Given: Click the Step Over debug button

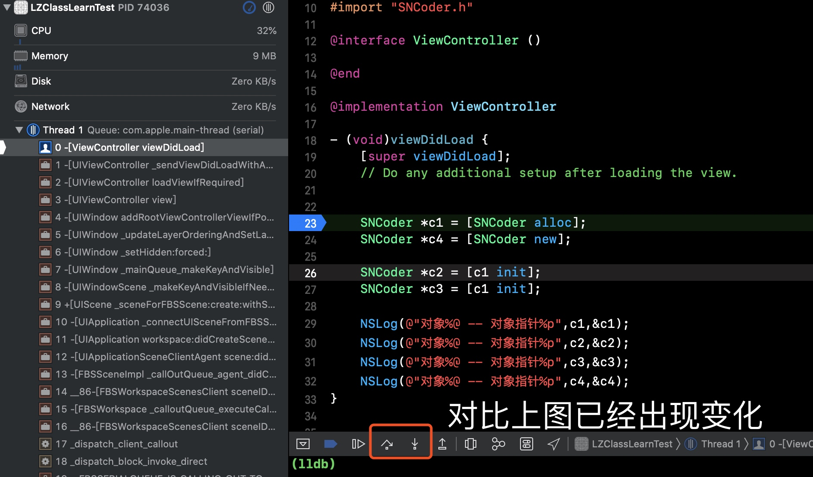Looking at the screenshot, I should (387, 444).
